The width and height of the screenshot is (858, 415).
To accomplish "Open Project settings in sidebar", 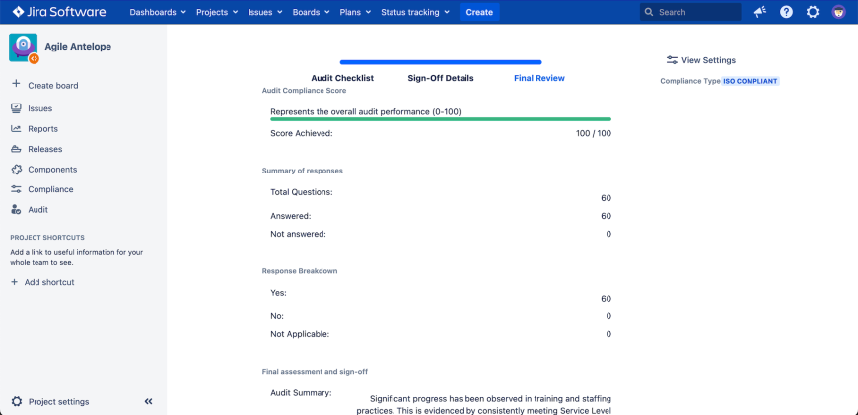I will (x=58, y=401).
